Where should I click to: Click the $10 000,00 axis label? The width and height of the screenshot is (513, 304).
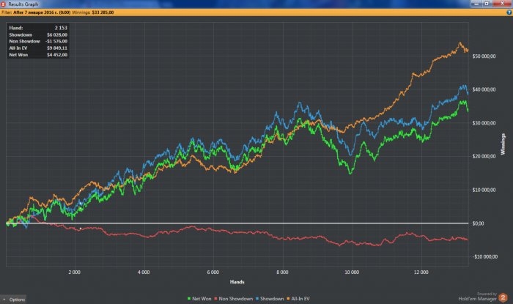pyautogui.click(x=484, y=190)
